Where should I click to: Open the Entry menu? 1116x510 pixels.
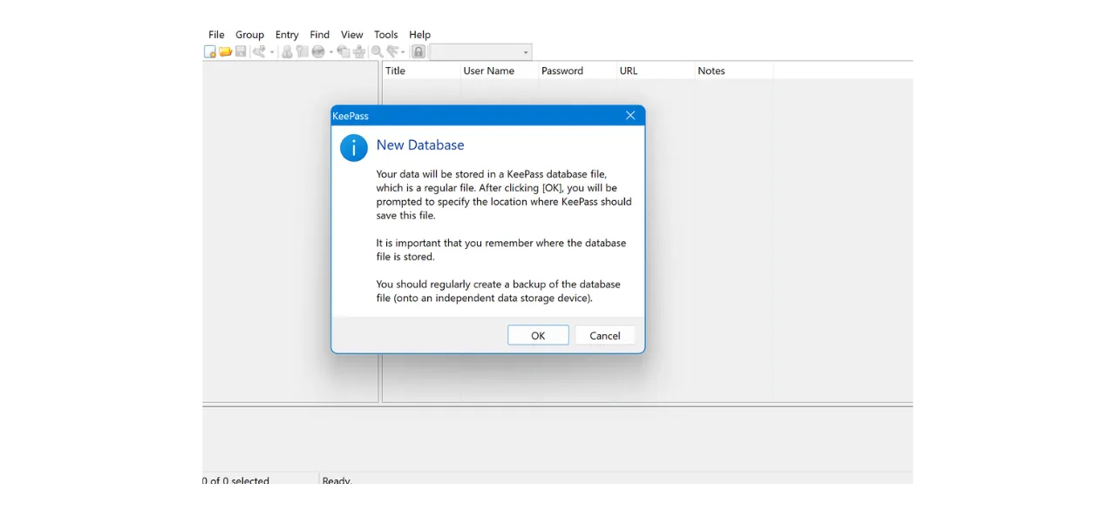(x=287, y=34)
